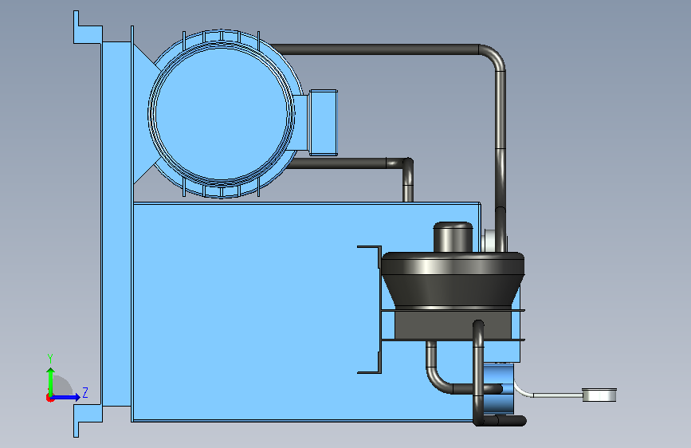Select the black dome-shaped motor housing

point(453,279)
